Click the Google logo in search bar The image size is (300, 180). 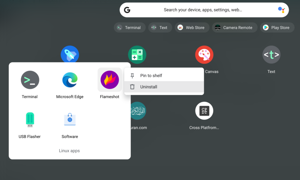pos(127,10)
